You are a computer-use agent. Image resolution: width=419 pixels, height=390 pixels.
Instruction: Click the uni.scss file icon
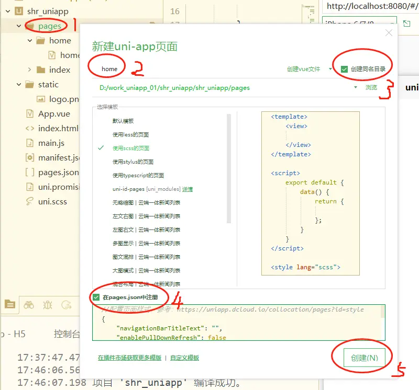(x=30, y=202)
